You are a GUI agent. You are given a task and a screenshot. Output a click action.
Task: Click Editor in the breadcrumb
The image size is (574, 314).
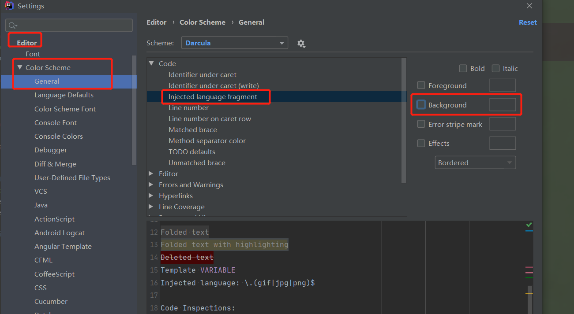[157, 22]
